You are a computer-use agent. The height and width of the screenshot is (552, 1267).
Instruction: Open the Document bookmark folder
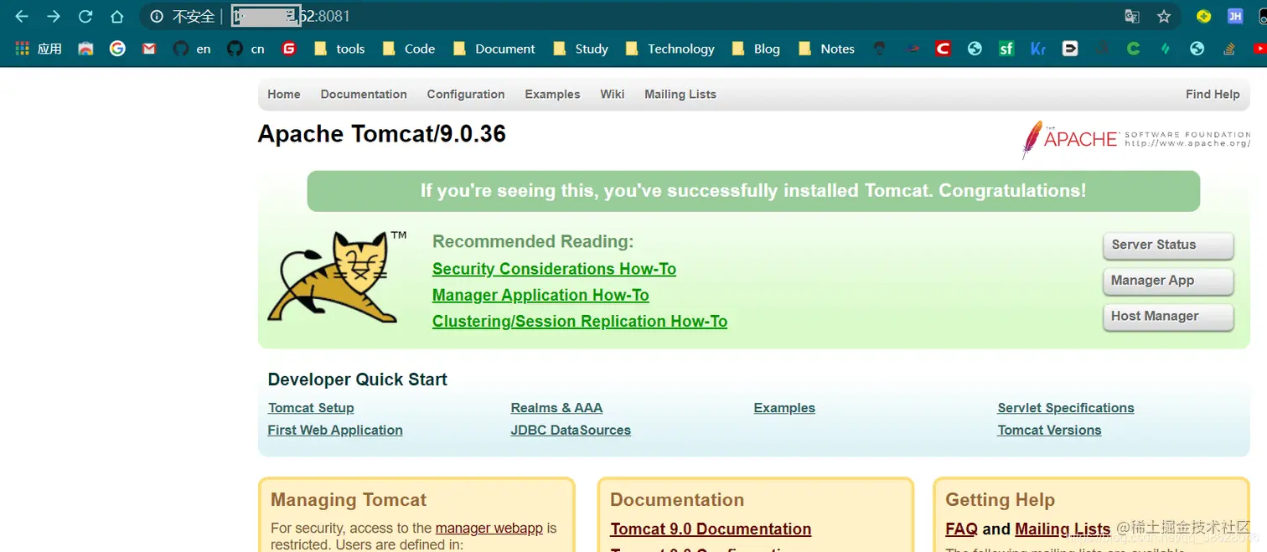494,49
